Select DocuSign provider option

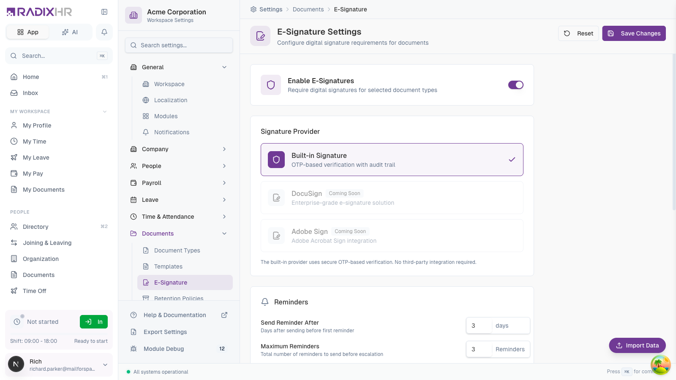click(x=392, y=198)
